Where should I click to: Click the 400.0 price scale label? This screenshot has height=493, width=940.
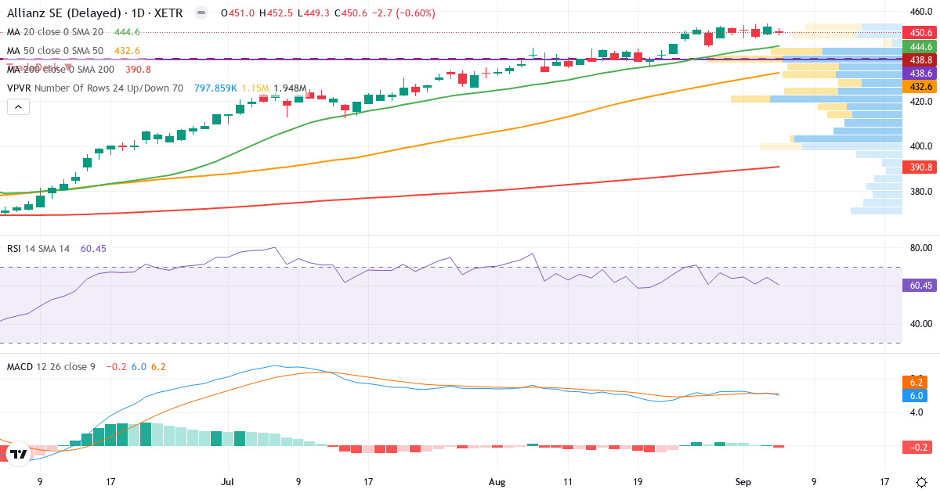click(x=920, y=146)
